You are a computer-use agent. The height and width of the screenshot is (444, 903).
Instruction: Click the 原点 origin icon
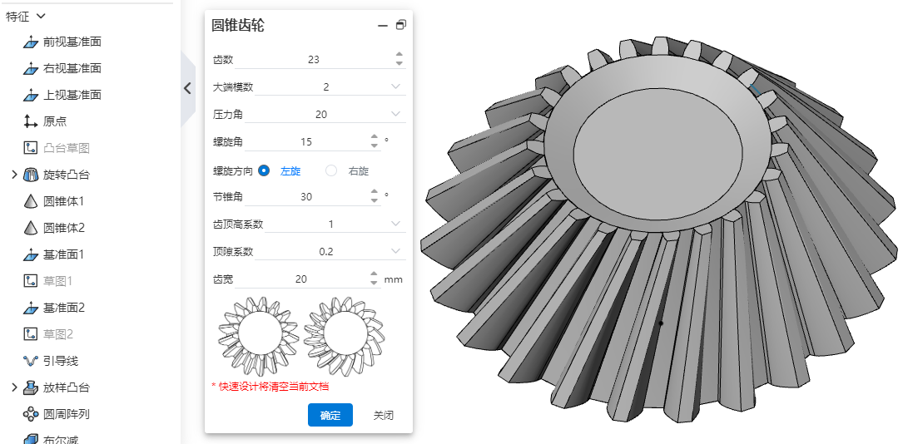(31, 121)
